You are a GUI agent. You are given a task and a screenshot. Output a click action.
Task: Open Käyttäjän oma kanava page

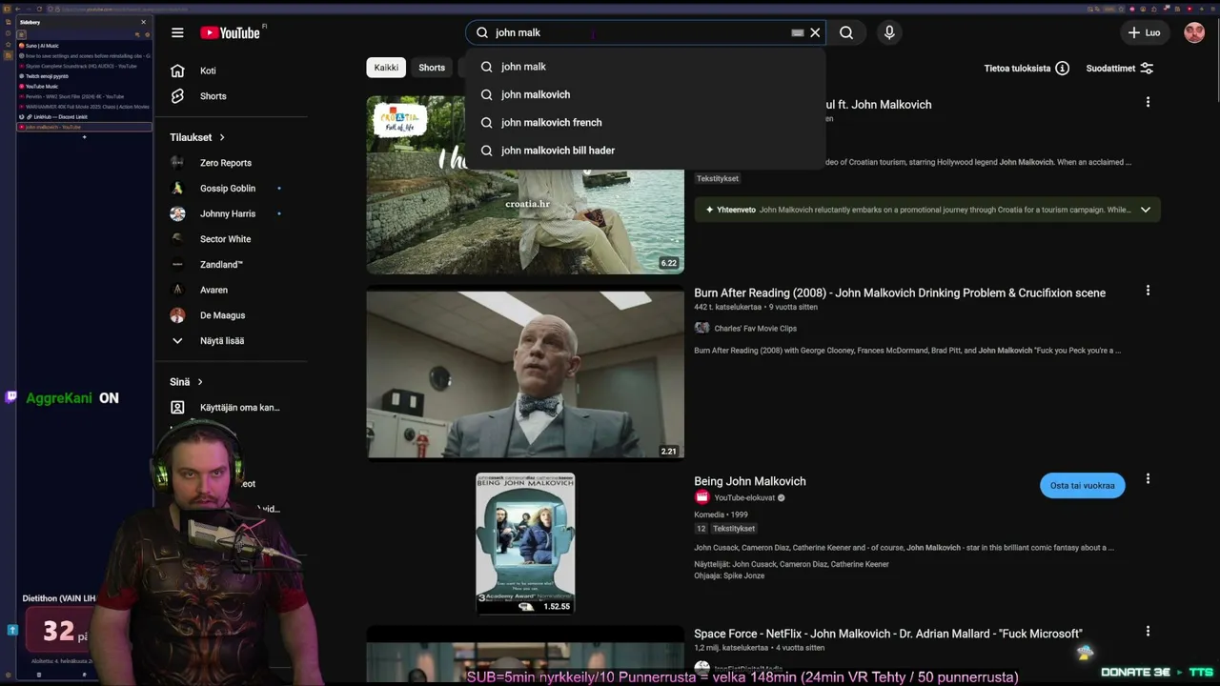click(x=239, y=408)
